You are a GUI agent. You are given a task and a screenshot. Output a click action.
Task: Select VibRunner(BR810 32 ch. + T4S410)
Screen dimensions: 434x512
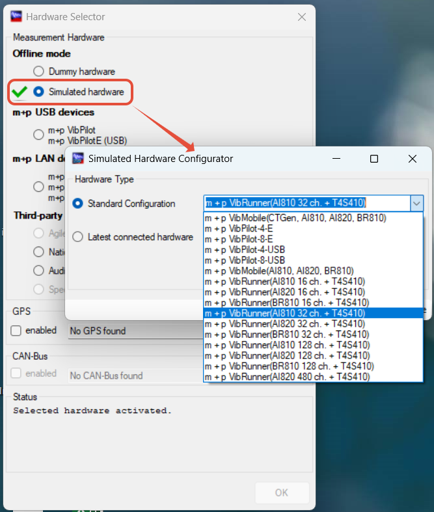coord(313,334)
